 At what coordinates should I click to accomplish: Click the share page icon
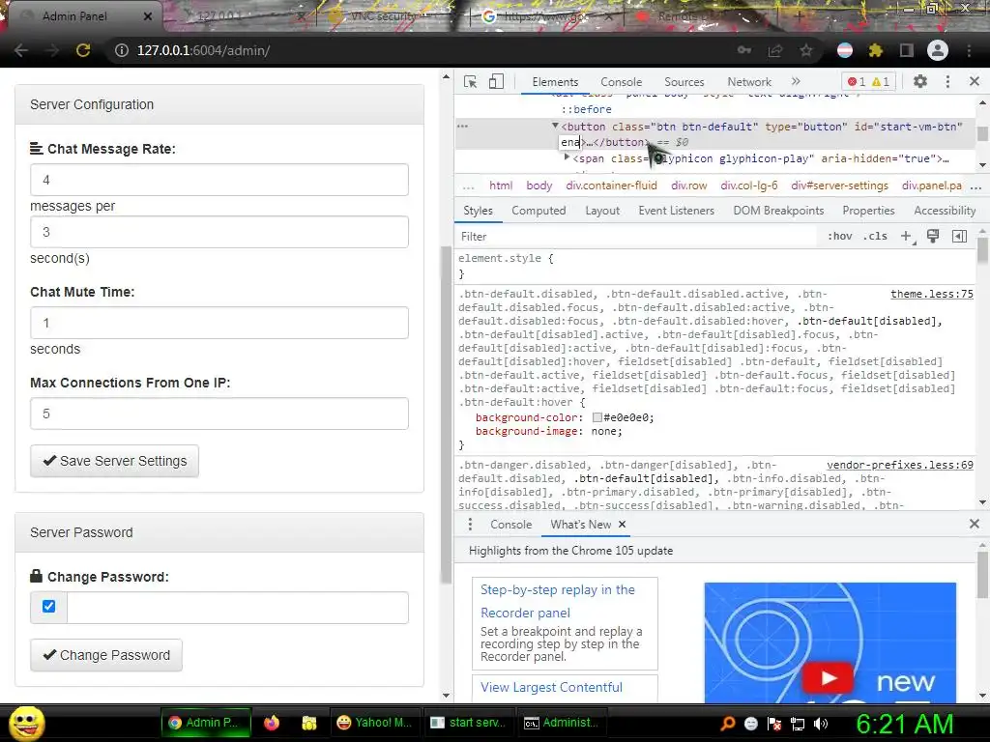click(x=775, y=50)
